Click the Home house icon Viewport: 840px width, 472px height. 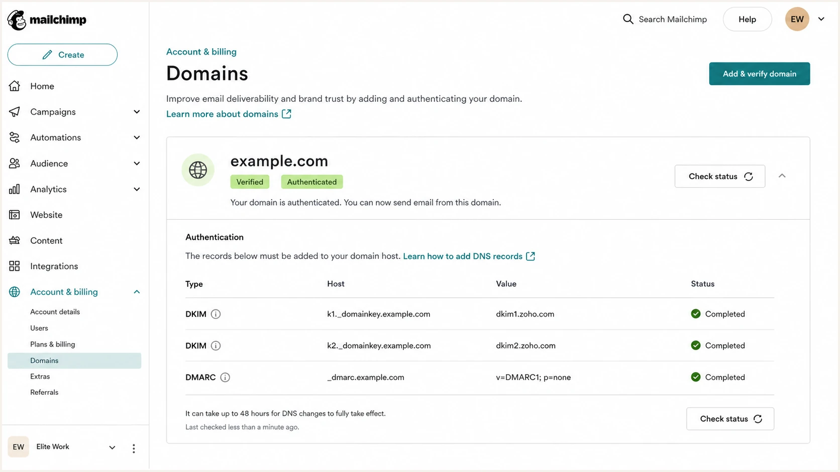click(15, 86)
